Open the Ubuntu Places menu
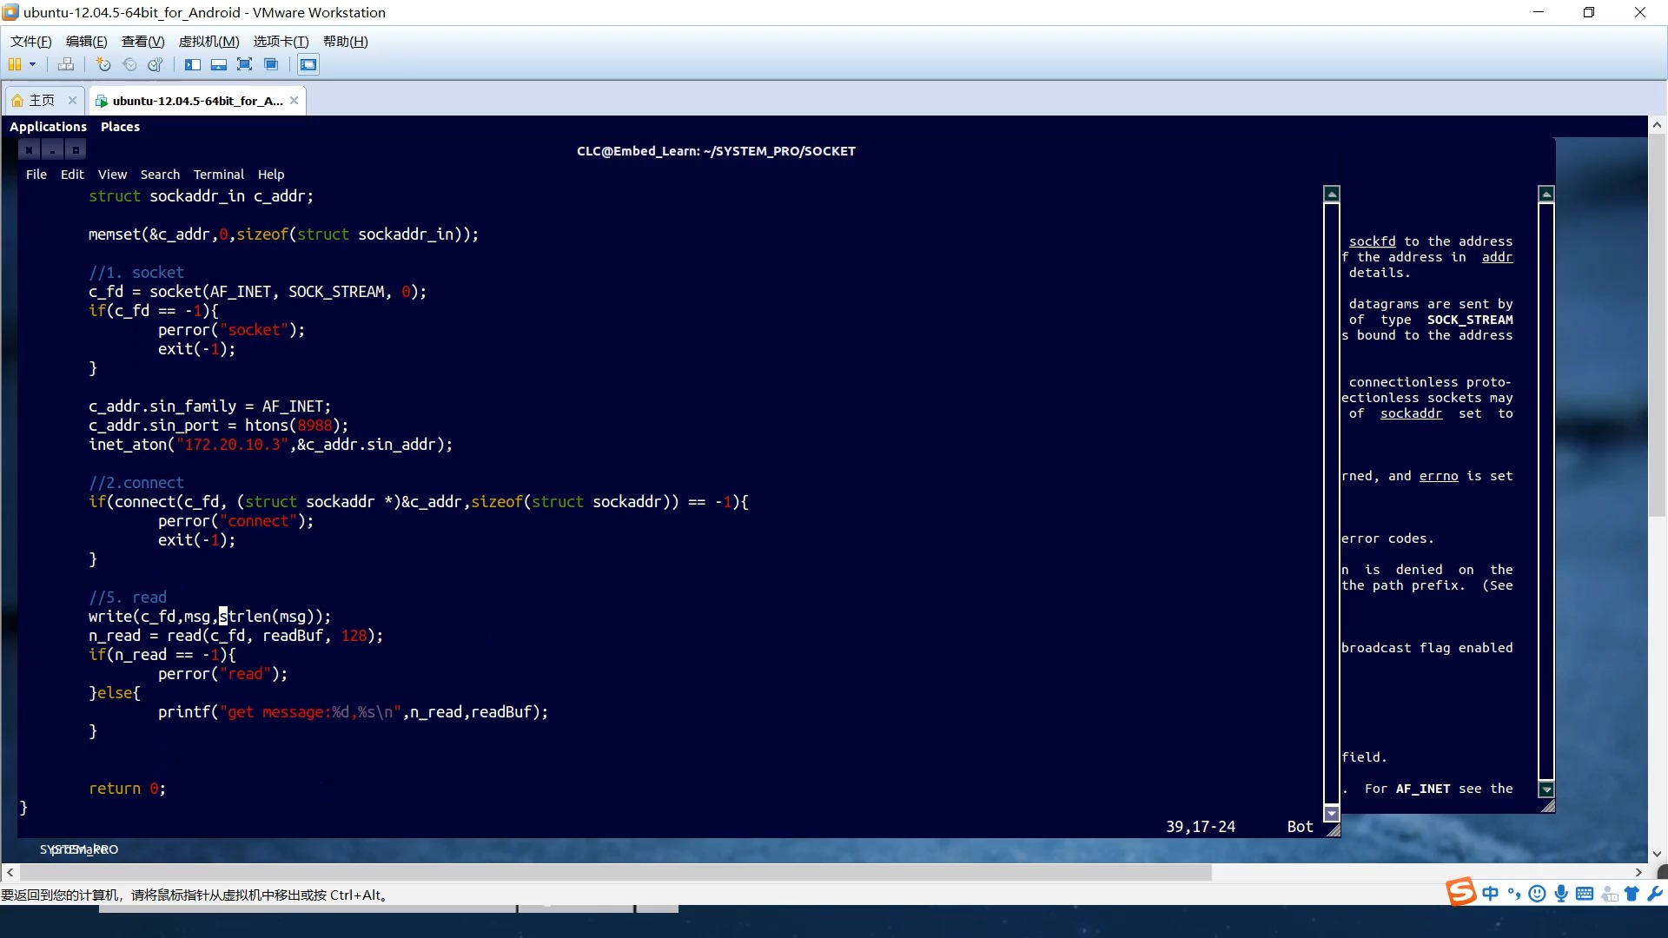Screen dimensions: 1668x938 click(120, 127)
